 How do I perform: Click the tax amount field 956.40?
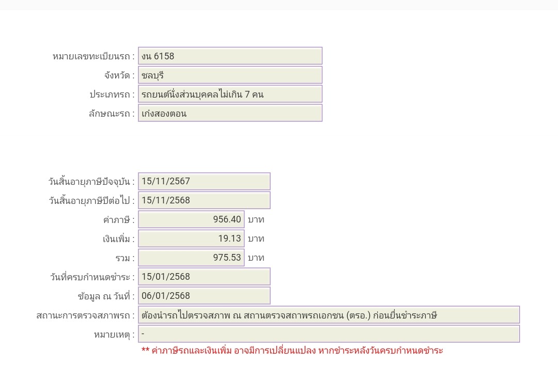pyautogui.click(x=191, y=219)
